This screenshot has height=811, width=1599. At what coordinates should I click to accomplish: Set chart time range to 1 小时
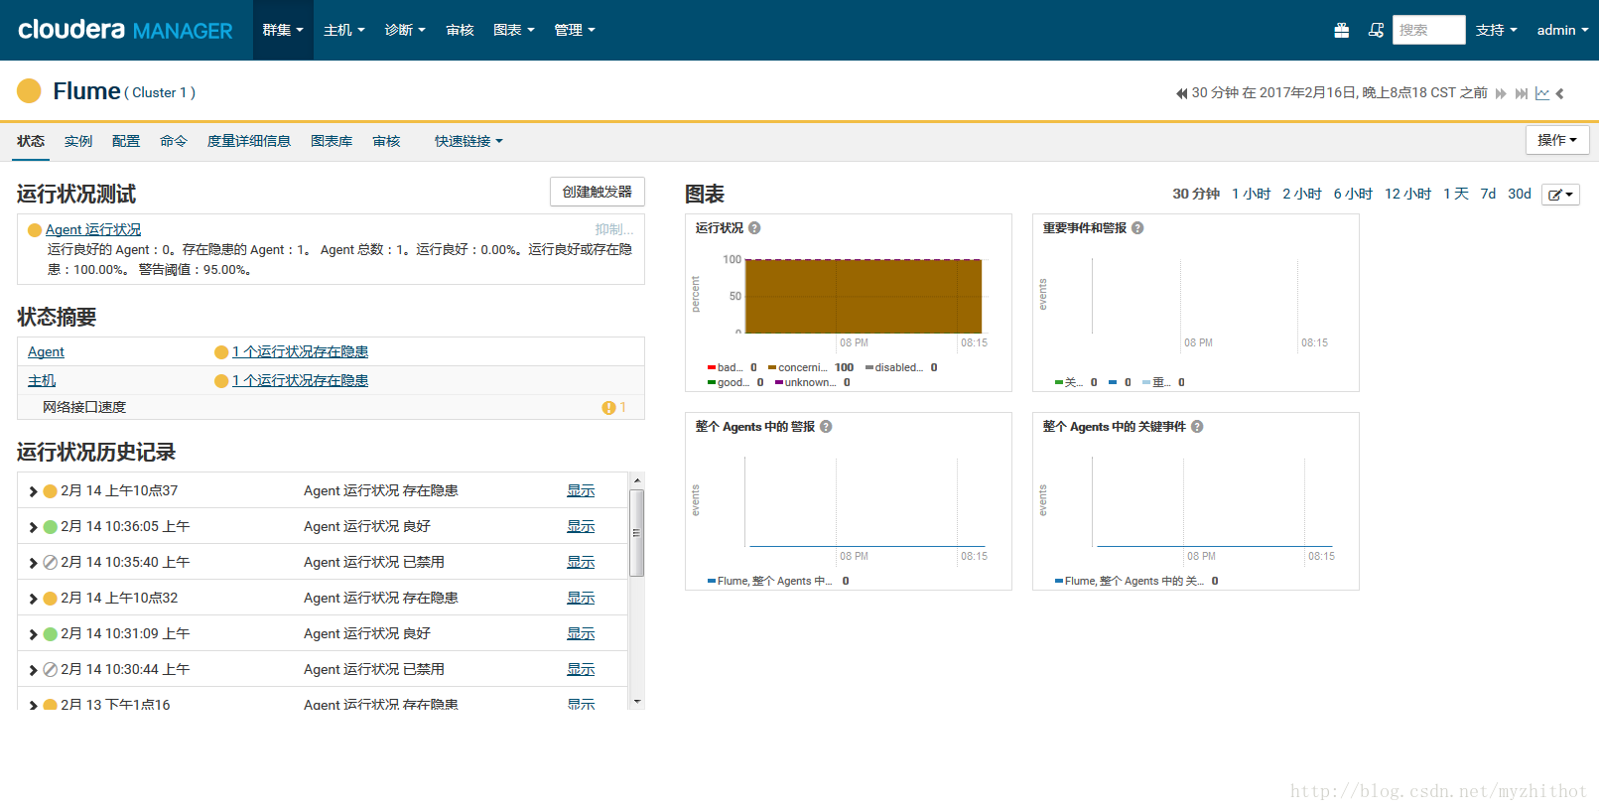(x=1251, y=195)
